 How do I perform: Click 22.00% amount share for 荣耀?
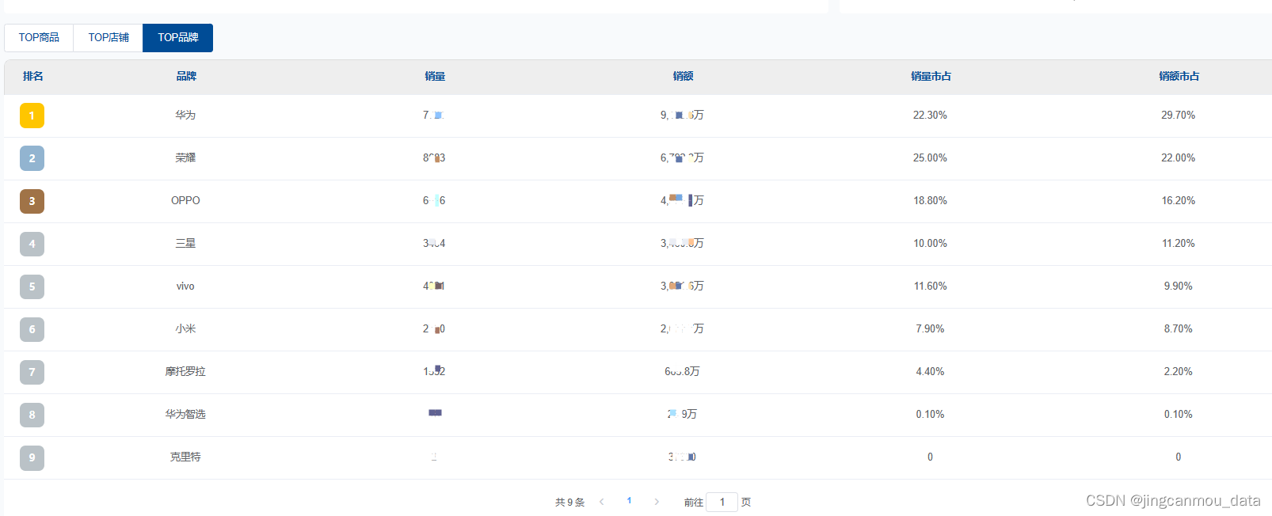(1179, 158)
